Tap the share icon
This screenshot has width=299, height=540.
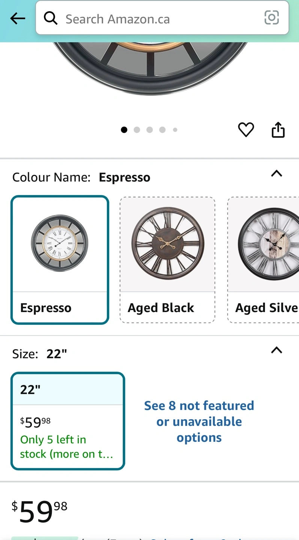pos(278,130)
